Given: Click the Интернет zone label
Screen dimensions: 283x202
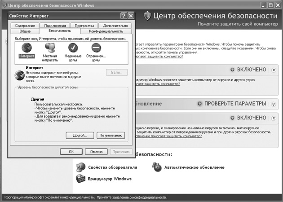Looking at the screenshot, I should tap(27, 56).
